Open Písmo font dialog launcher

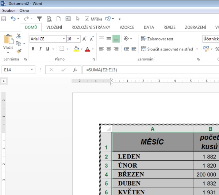[x=94, y=59]
